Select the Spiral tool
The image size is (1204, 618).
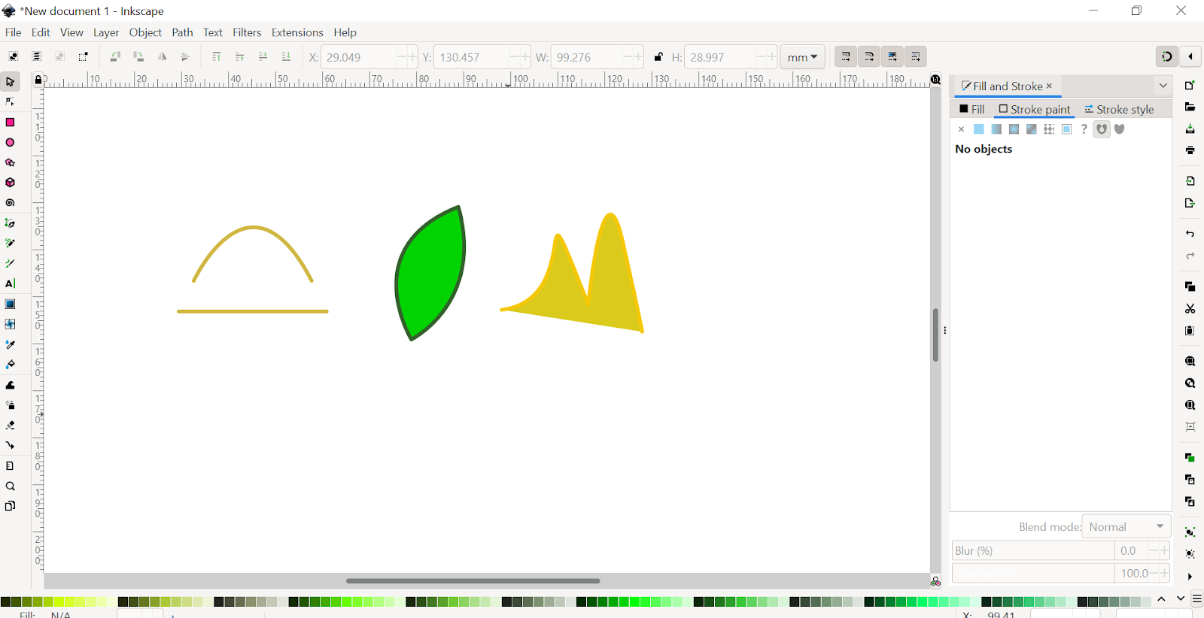coord(11,203)
